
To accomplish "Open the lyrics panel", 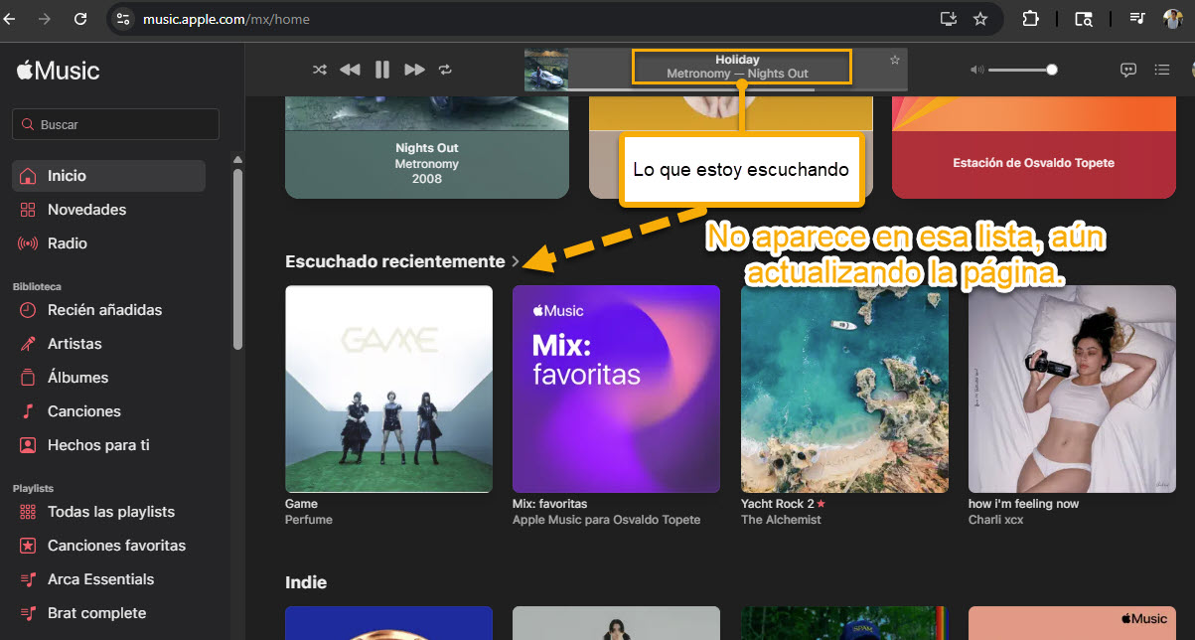I will pos(1128,70).
